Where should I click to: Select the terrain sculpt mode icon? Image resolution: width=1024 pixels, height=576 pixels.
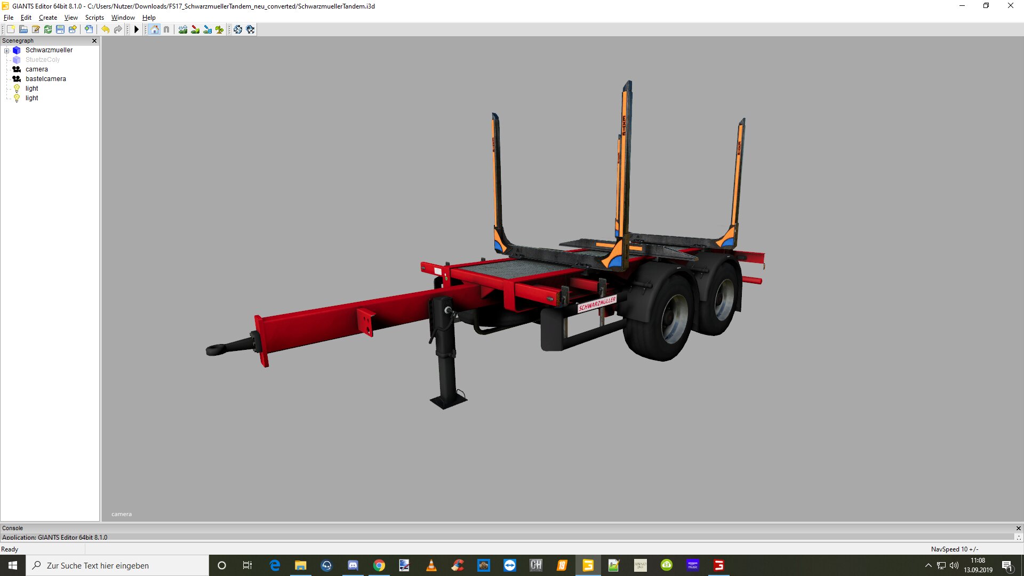click(183, 29)
